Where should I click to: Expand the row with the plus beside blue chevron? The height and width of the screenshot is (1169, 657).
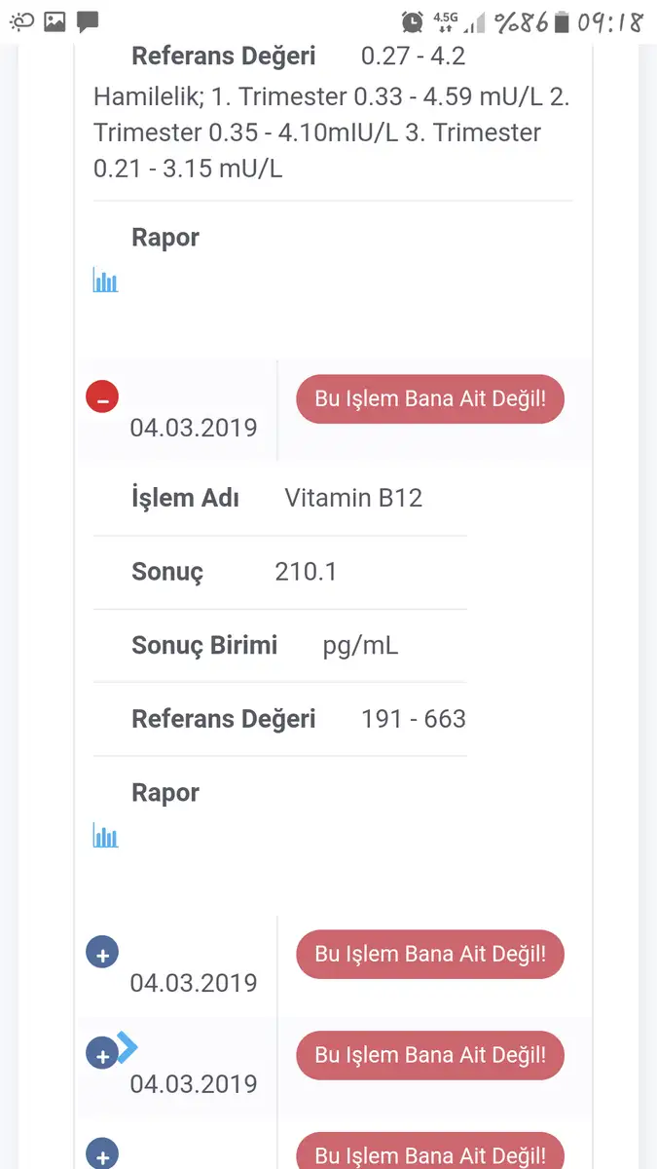pos(102,1054)
